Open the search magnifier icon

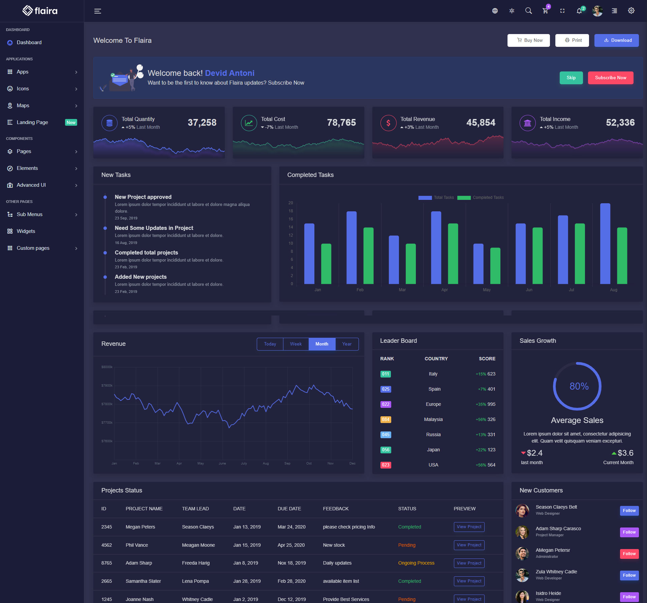click(528, 11)
